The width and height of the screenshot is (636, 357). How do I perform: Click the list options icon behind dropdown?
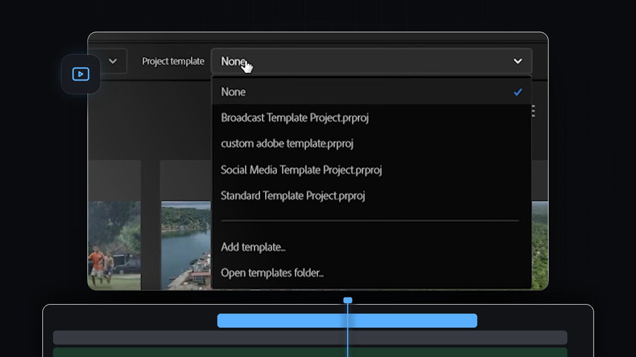tap(533, 111)
